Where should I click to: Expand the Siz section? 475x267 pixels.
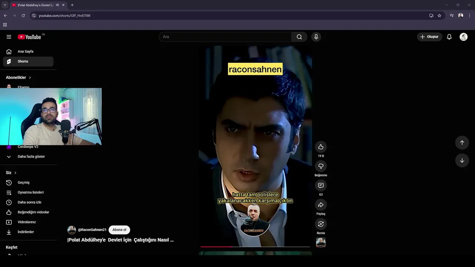(x=11, y=173)
